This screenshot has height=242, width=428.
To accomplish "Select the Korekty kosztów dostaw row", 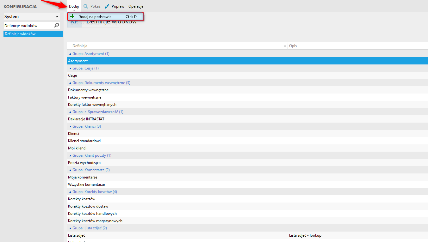I will (247, 206).
